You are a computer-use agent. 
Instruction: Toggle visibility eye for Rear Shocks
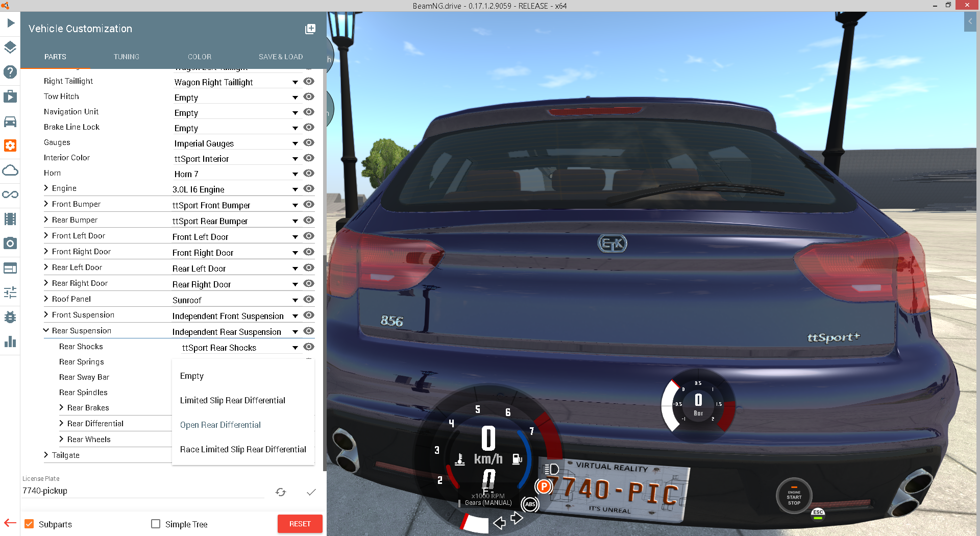click(x=309, y=347)
